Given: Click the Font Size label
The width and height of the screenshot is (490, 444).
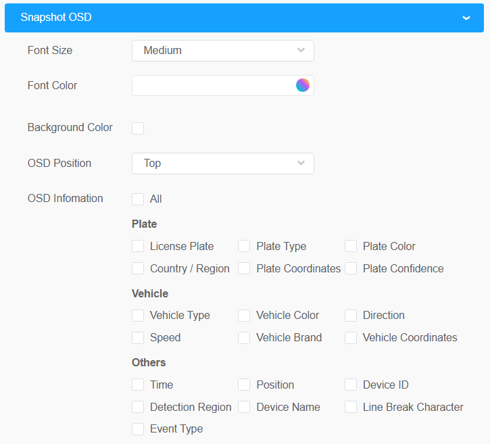Looking at the screenshot, I should (50, 50).
